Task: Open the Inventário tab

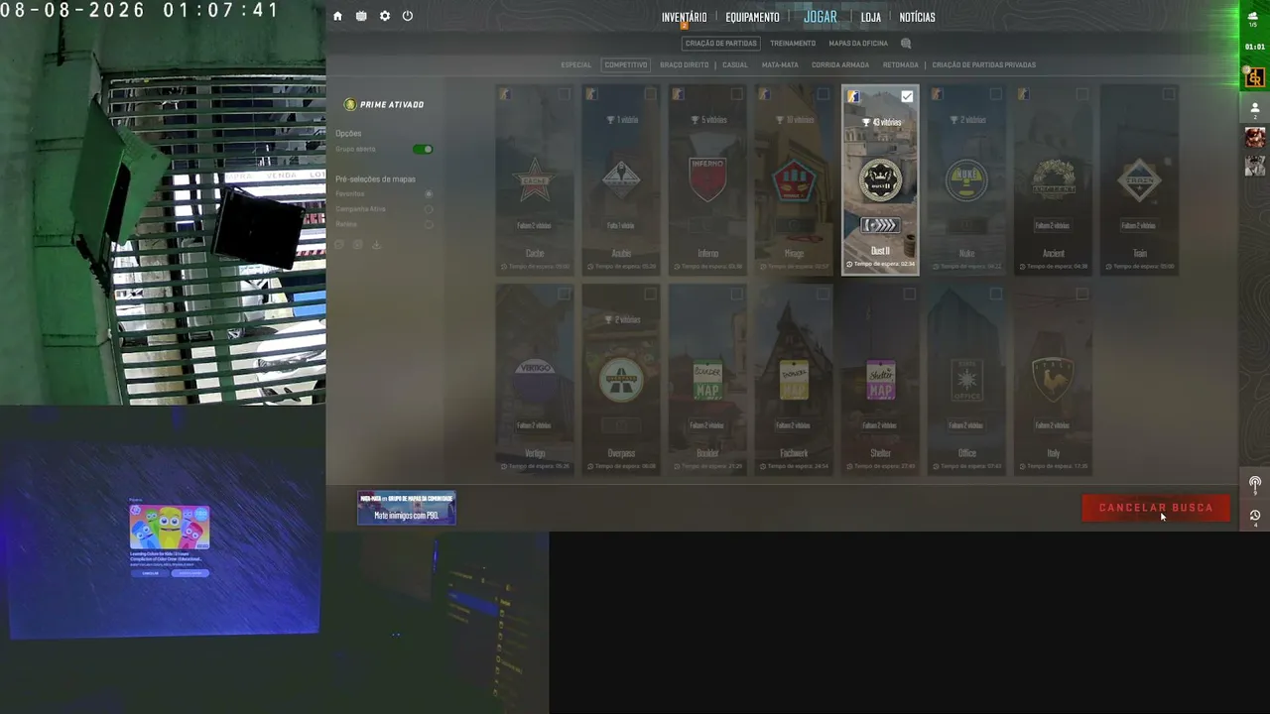Action: [685, 17]
